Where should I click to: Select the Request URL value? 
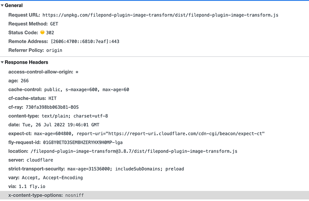tap(160, 15)
